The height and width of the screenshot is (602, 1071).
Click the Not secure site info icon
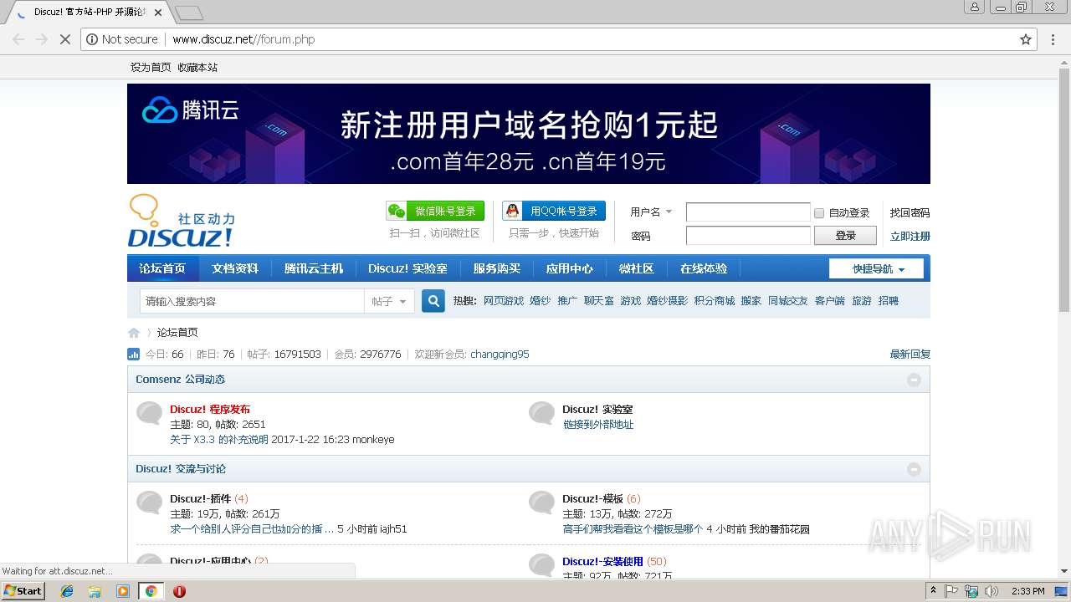tap(92, 39)
